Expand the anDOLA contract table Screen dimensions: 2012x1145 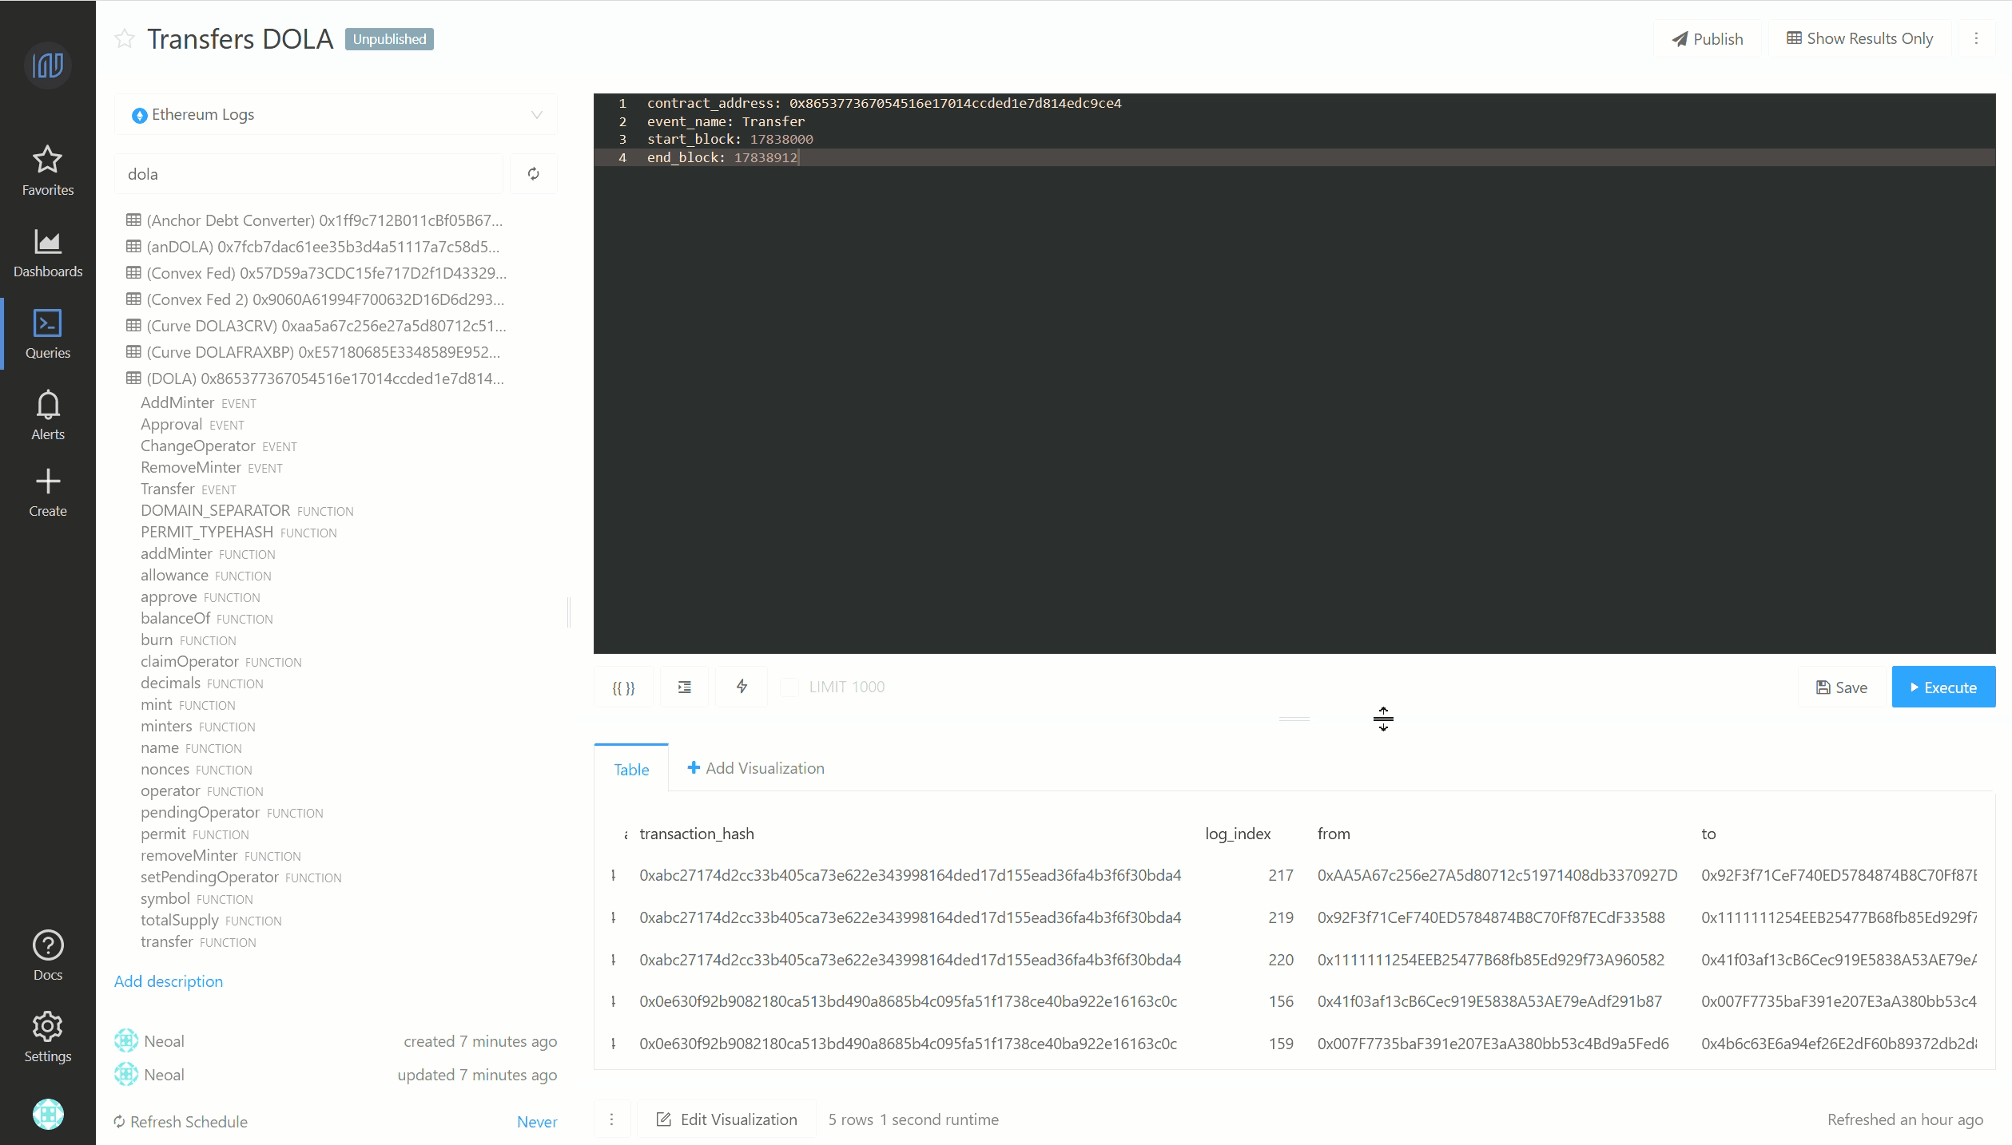pyautogui.click(x=323, y=247)
